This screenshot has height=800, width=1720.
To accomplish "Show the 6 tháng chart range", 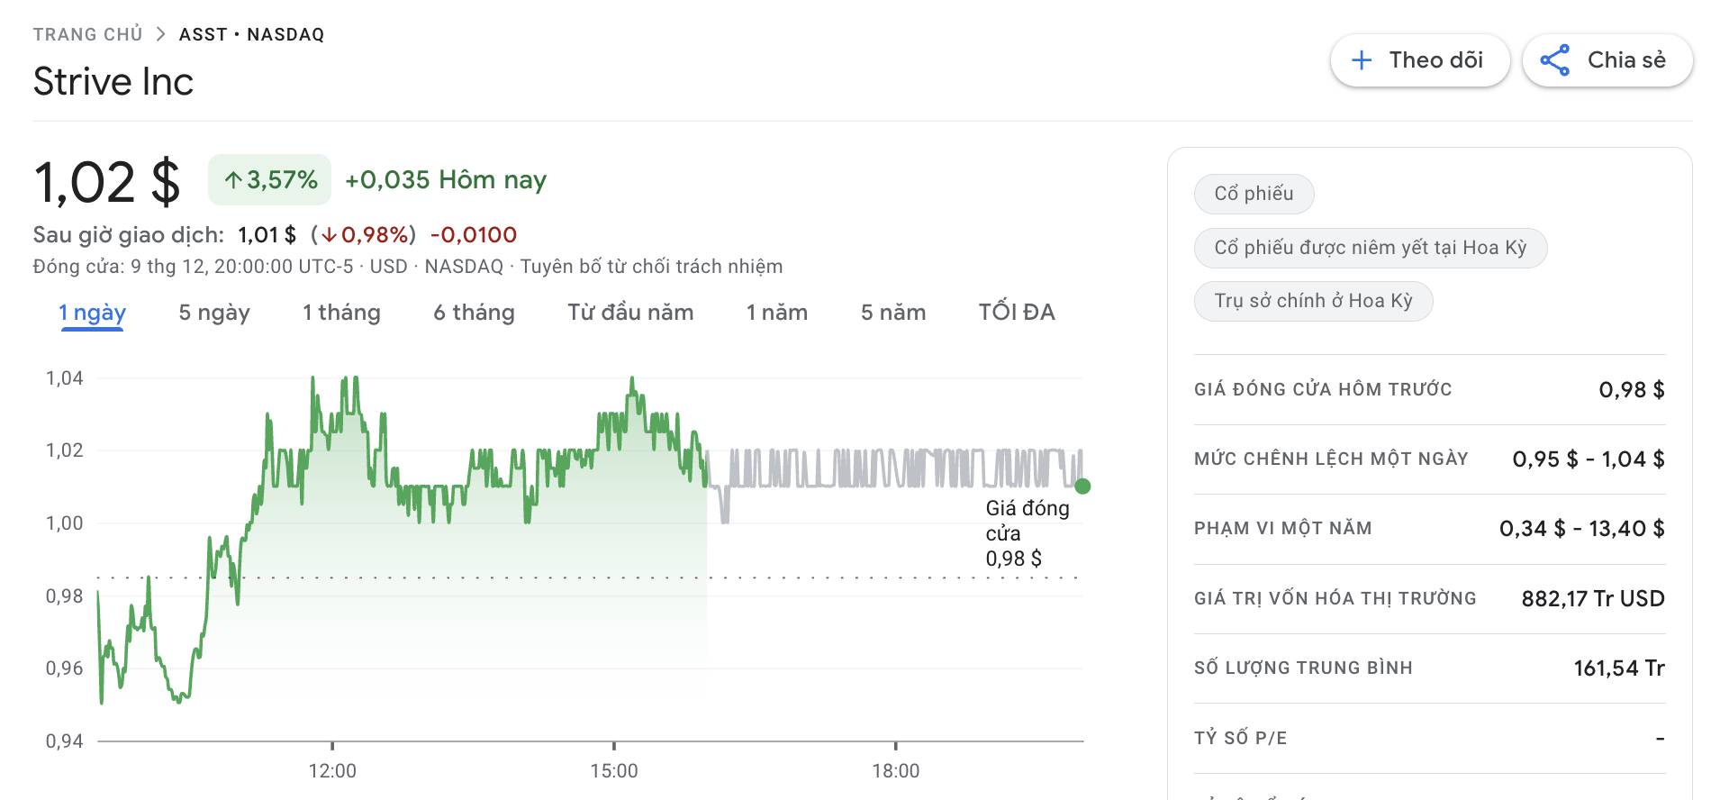I will 474,313.
